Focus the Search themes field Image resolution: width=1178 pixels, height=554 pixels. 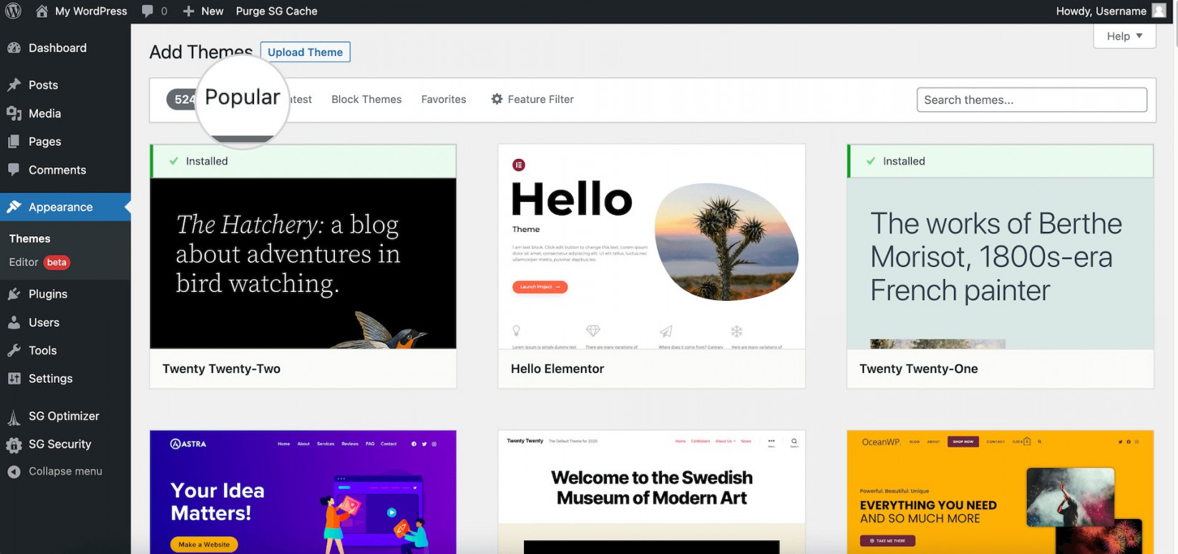click(1031, 99)
